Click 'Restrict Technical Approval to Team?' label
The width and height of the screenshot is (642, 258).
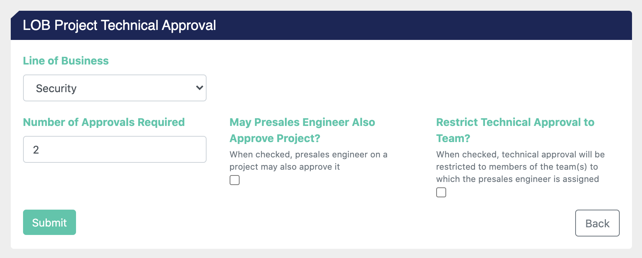pos(515,122)
